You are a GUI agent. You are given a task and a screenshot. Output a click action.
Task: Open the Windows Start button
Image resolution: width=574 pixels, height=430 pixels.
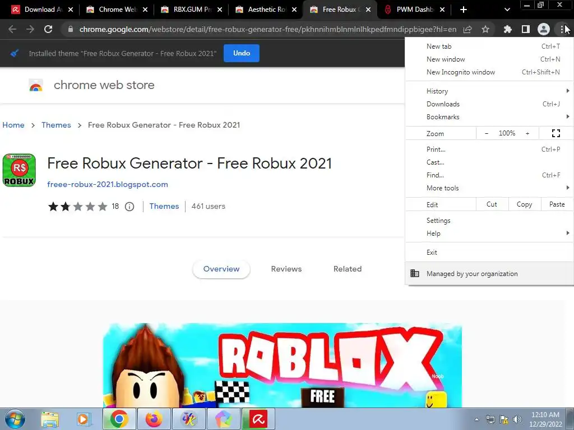(x=15, y=419)
